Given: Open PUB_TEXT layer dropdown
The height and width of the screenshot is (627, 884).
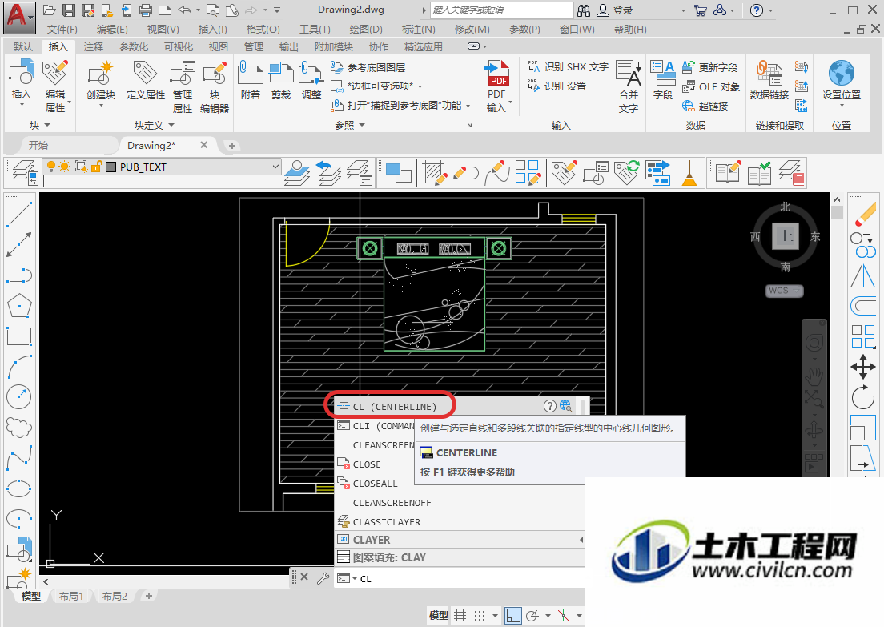Looking at the screenshot, I should [275, 167].
